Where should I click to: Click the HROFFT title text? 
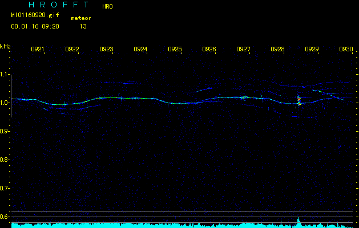click(59, 5)
